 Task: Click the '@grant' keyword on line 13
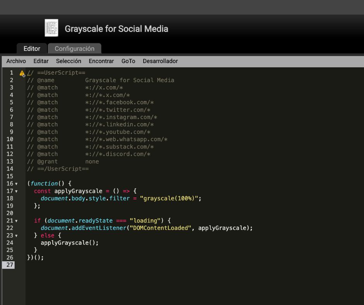[x=47, y=161]
